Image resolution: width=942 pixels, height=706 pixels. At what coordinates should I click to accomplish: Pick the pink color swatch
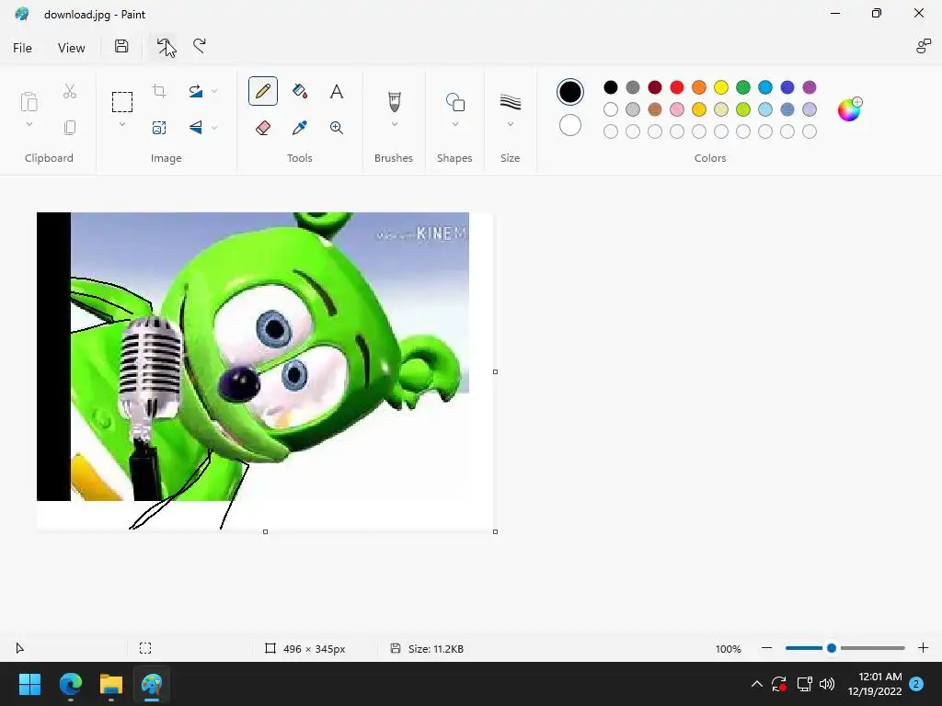[677, 109]
